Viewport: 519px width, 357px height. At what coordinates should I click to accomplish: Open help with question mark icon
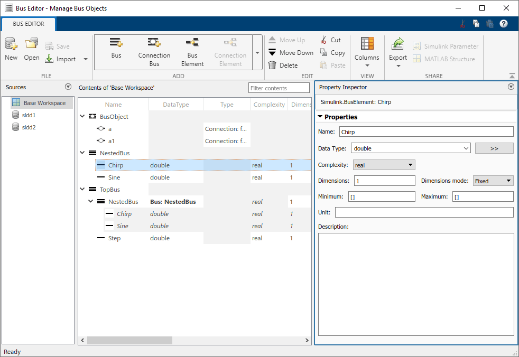click(x=504, y=24)
